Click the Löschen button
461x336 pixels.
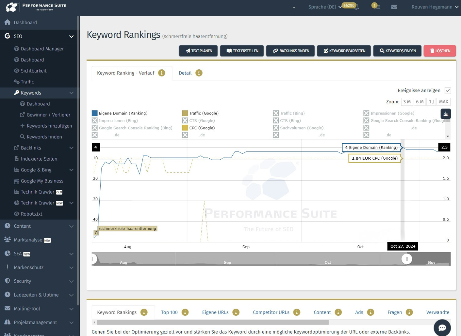[x=440, y=51]
